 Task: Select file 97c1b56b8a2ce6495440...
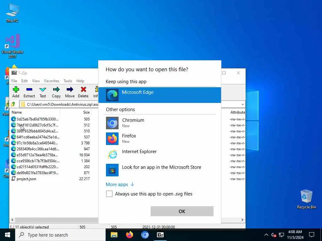pyautogui.click(x=37, y=143)
